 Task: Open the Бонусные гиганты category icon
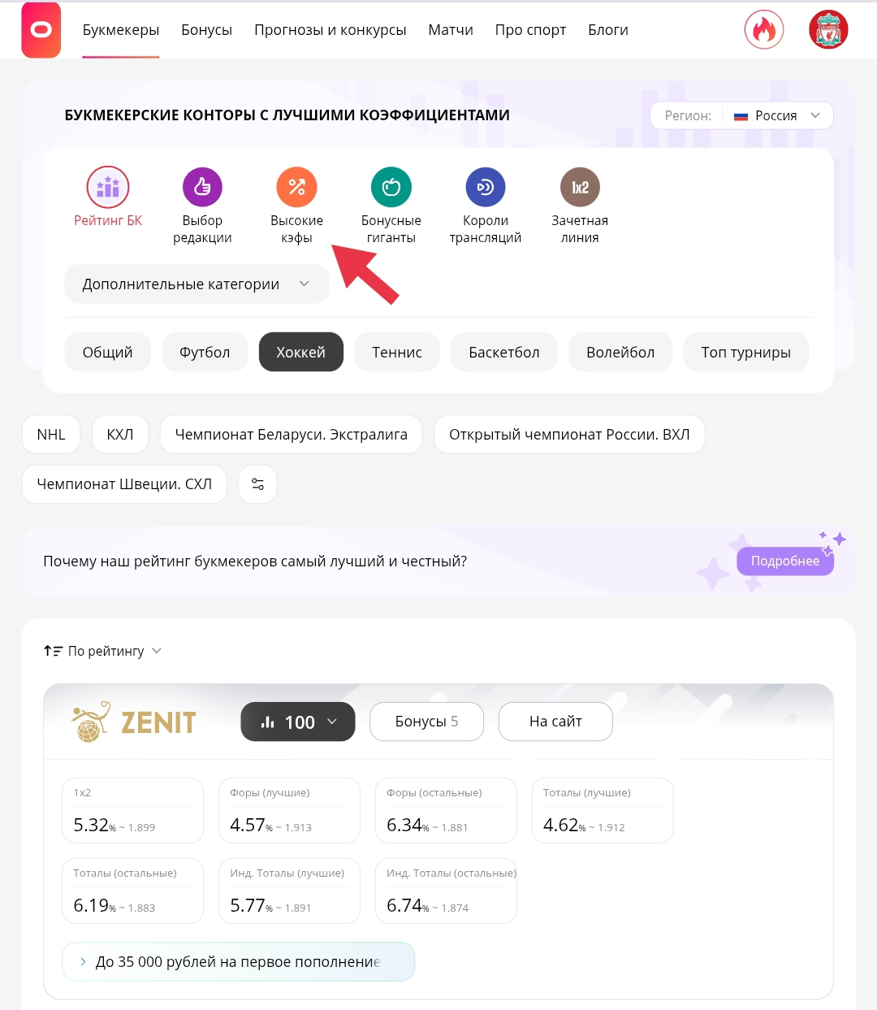[x=391, y=187]
